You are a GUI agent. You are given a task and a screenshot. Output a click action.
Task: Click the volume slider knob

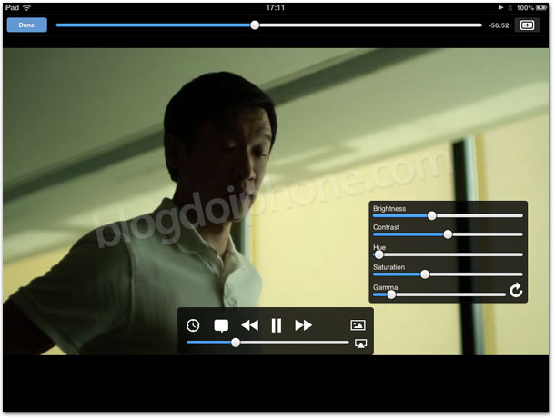(236, 343)
